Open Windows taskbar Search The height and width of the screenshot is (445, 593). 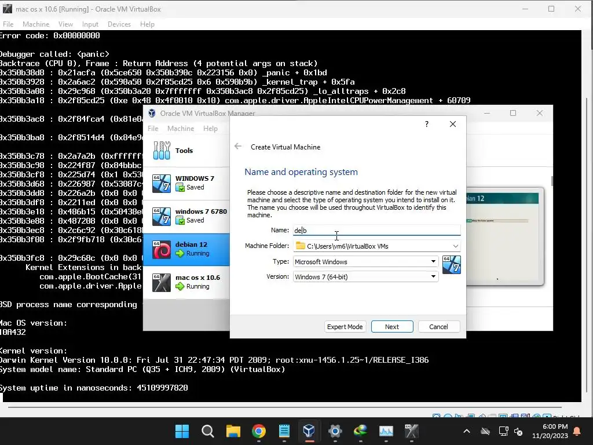[x=208, y=431]
